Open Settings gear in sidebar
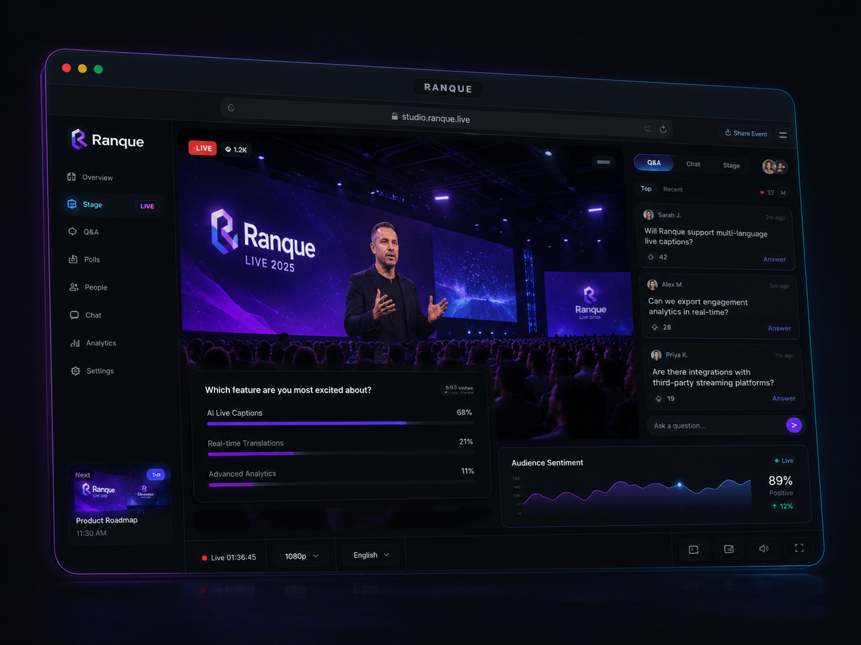 coord(92,371)
